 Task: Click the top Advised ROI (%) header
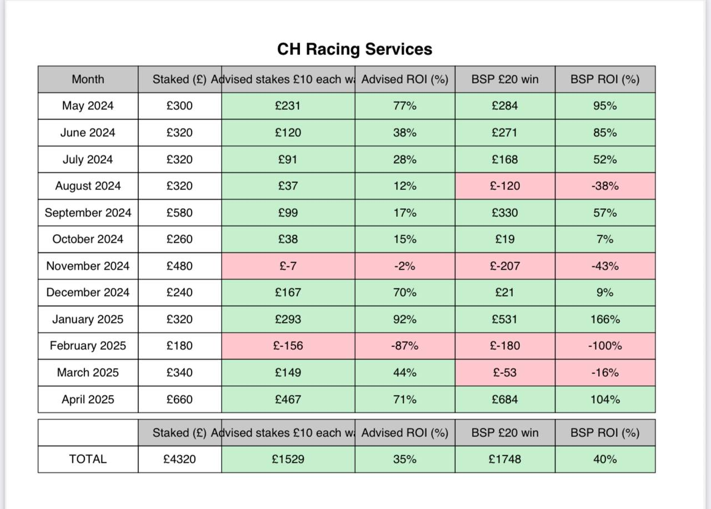pos(404,79)
